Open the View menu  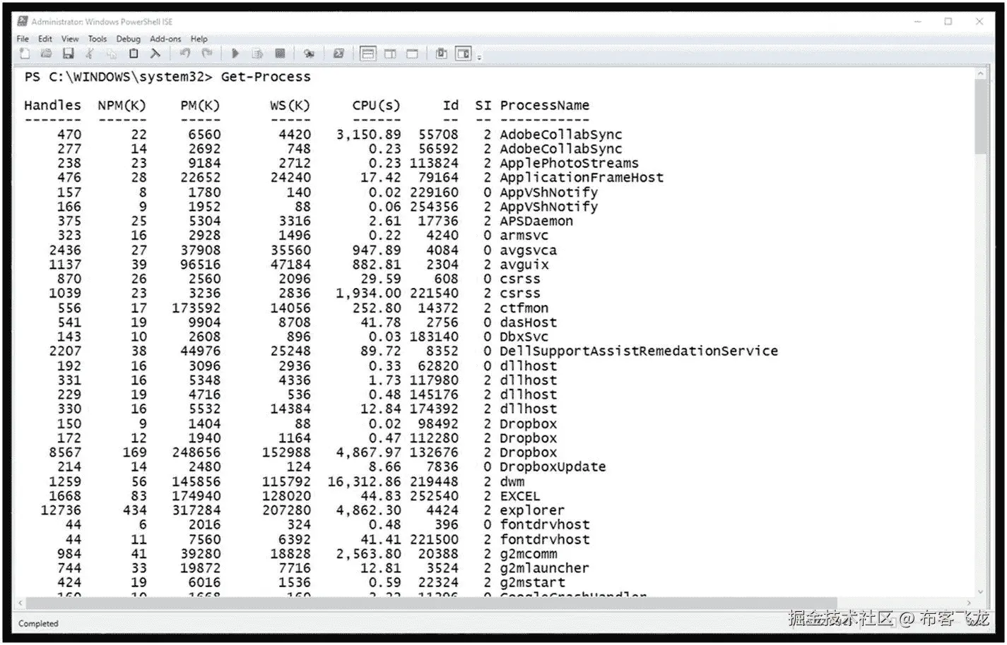[x=70, y=39]
